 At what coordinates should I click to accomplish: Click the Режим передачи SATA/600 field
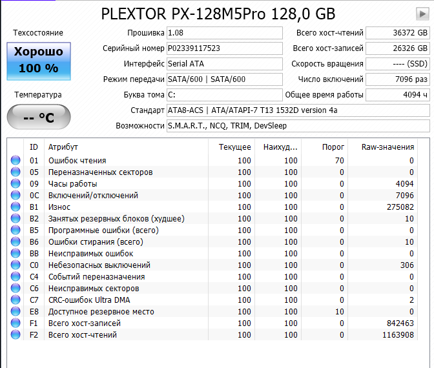tap(224, 79)
